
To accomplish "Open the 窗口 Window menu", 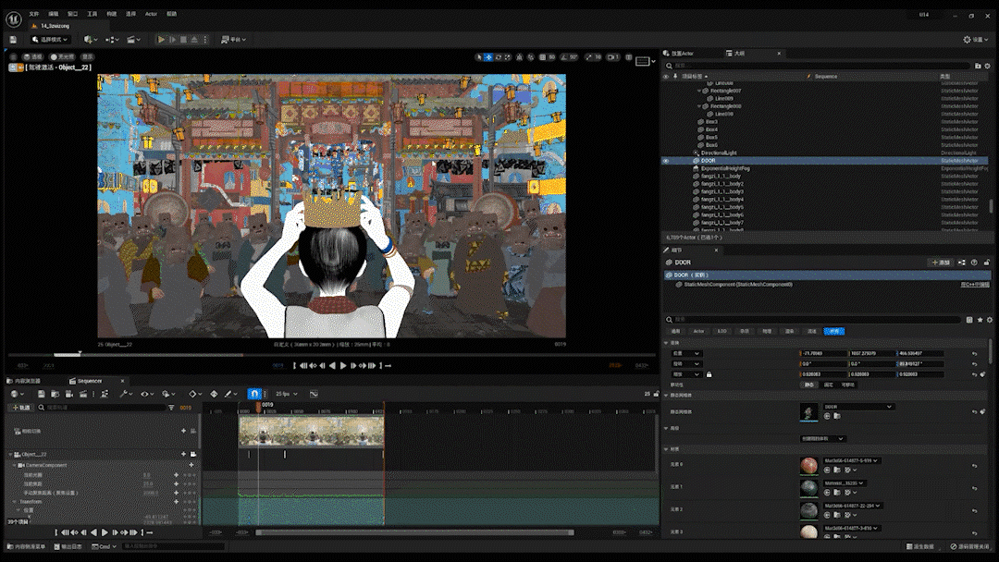I will coord(73,13).
